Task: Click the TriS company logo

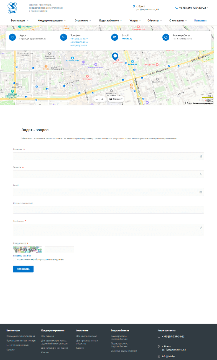Action: (x=12, y=8)
